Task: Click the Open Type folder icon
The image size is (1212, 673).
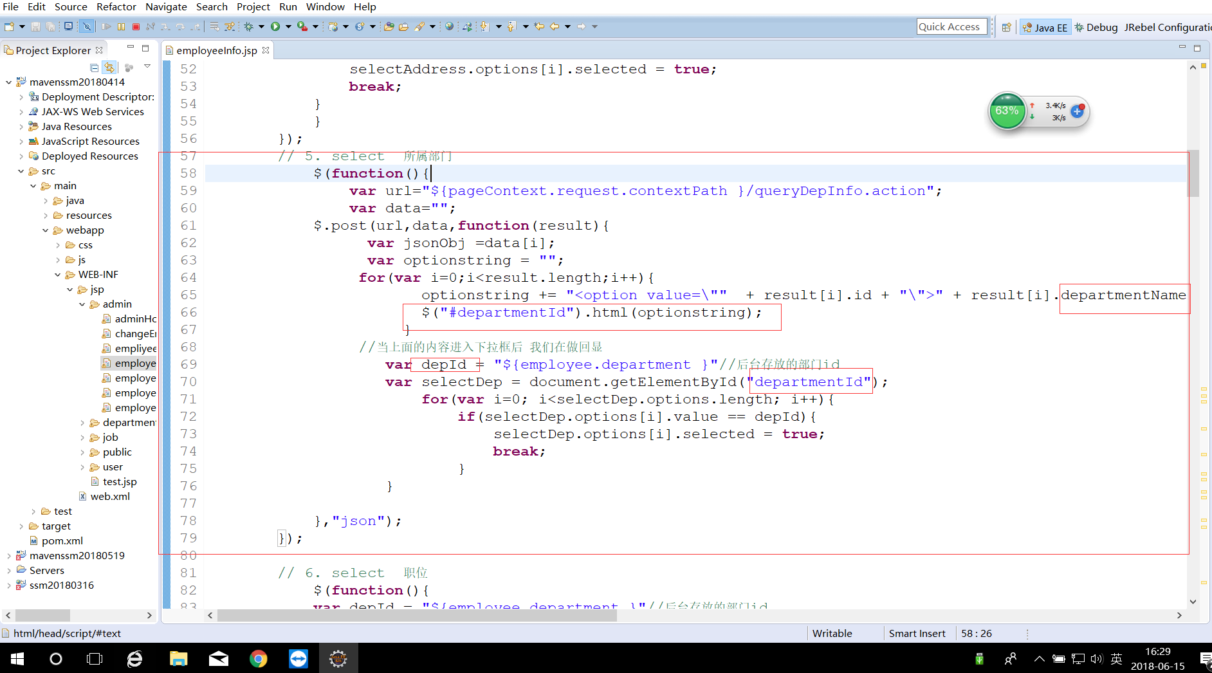Action: click(x=389, y=26)
